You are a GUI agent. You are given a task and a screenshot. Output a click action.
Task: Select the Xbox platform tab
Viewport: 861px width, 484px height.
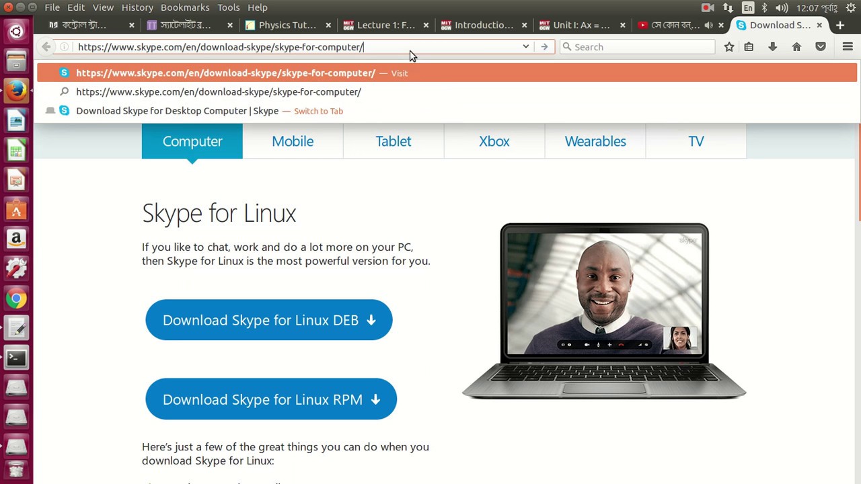pos(494,141)
